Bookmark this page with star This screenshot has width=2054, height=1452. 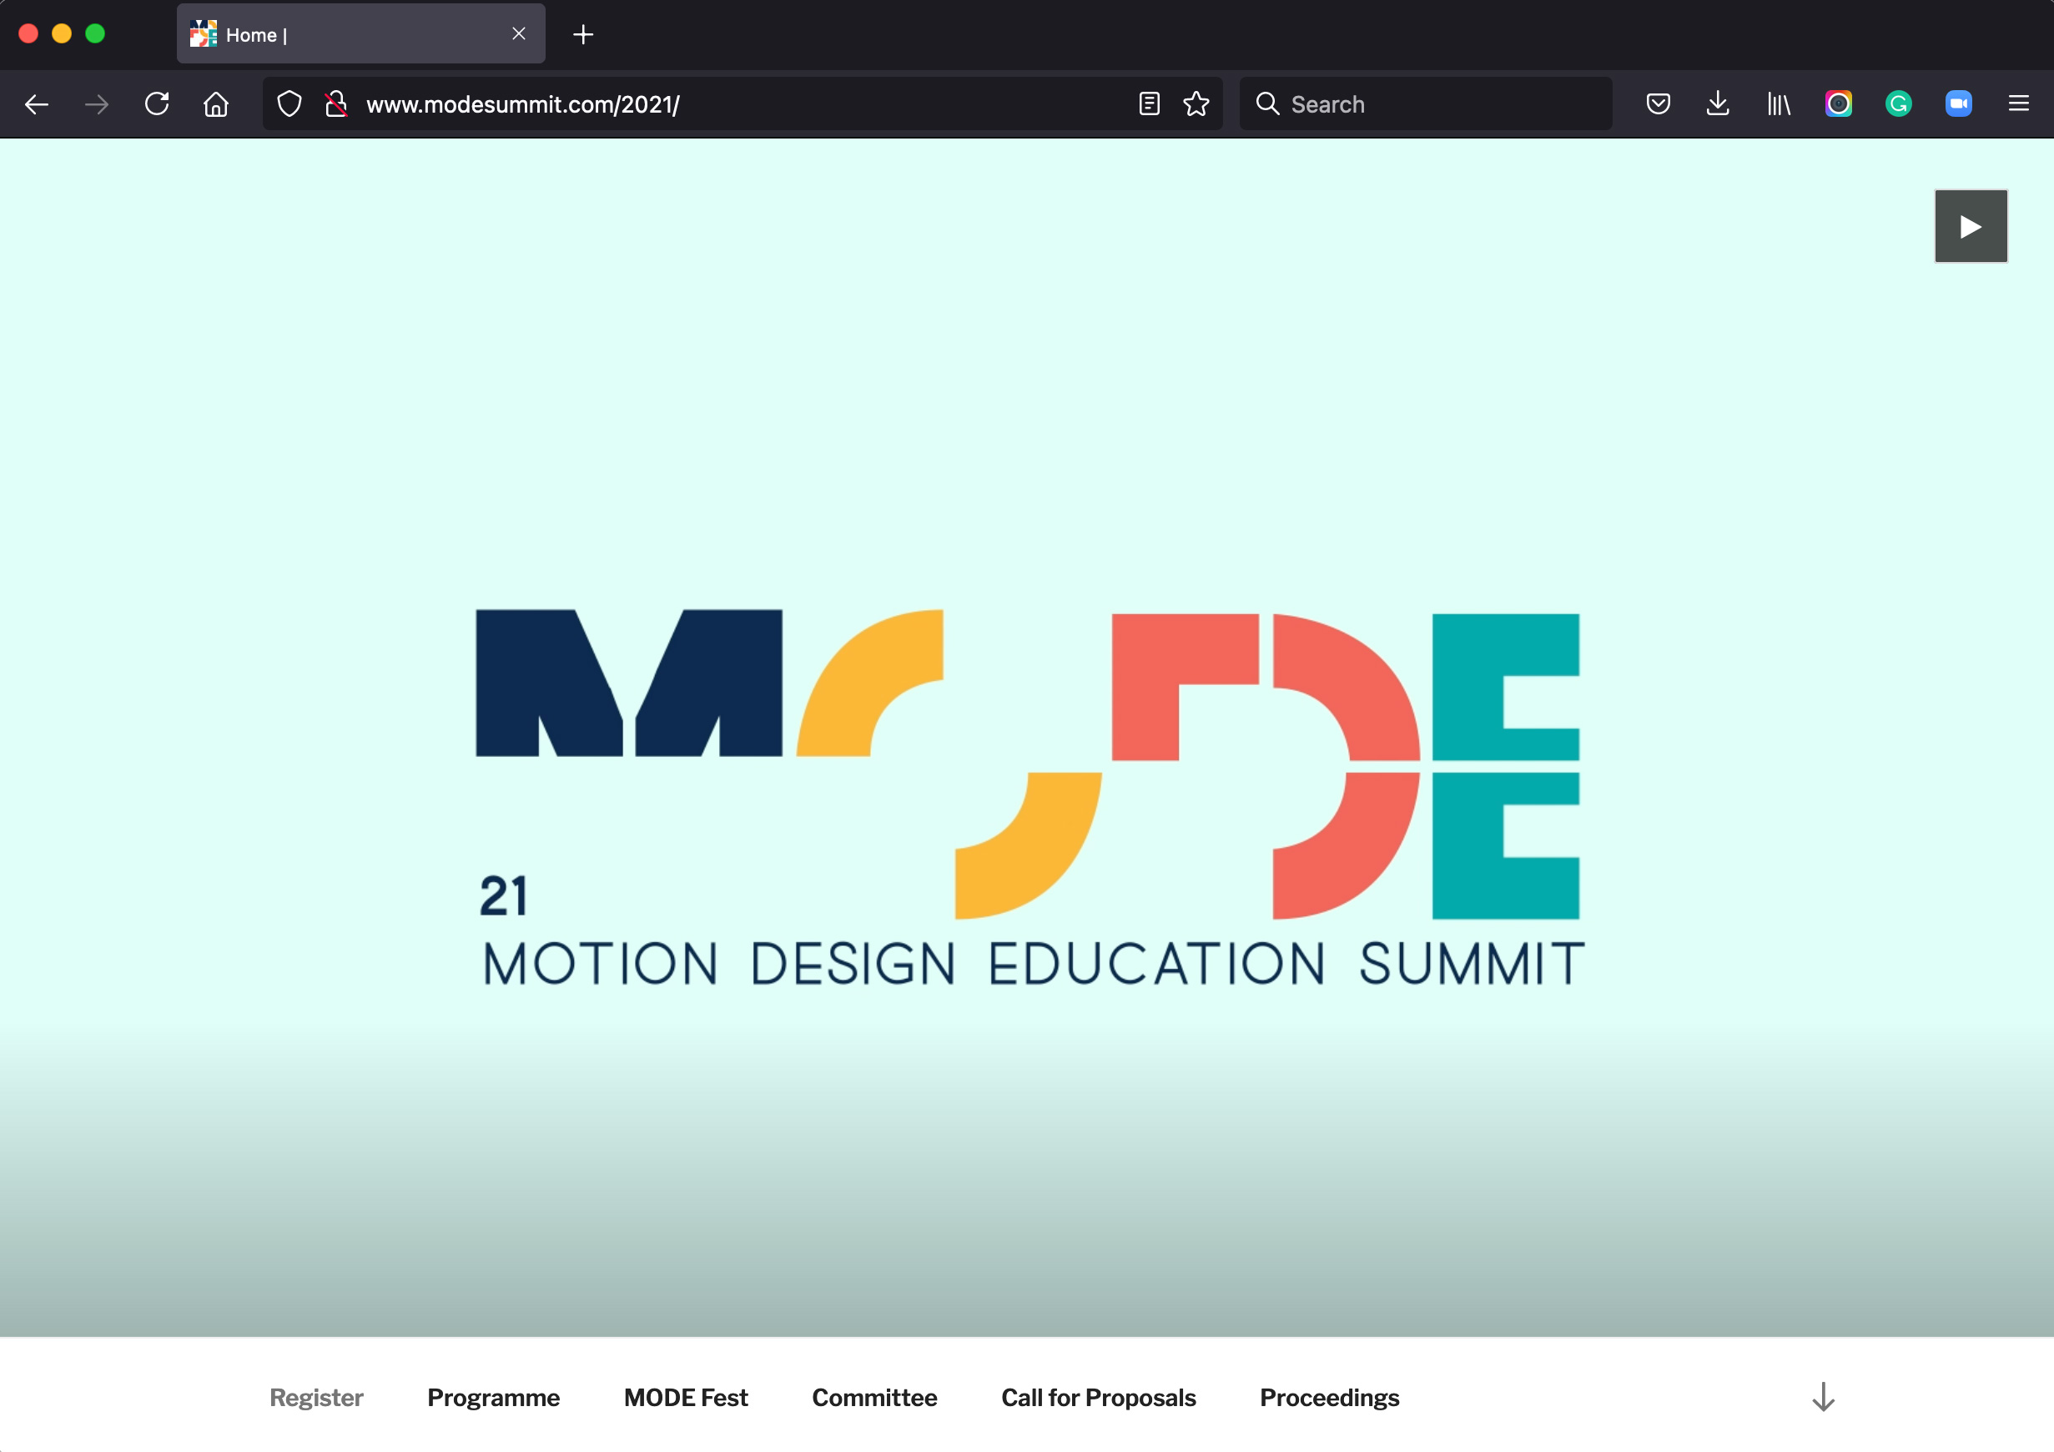[x=1196, y=104]
